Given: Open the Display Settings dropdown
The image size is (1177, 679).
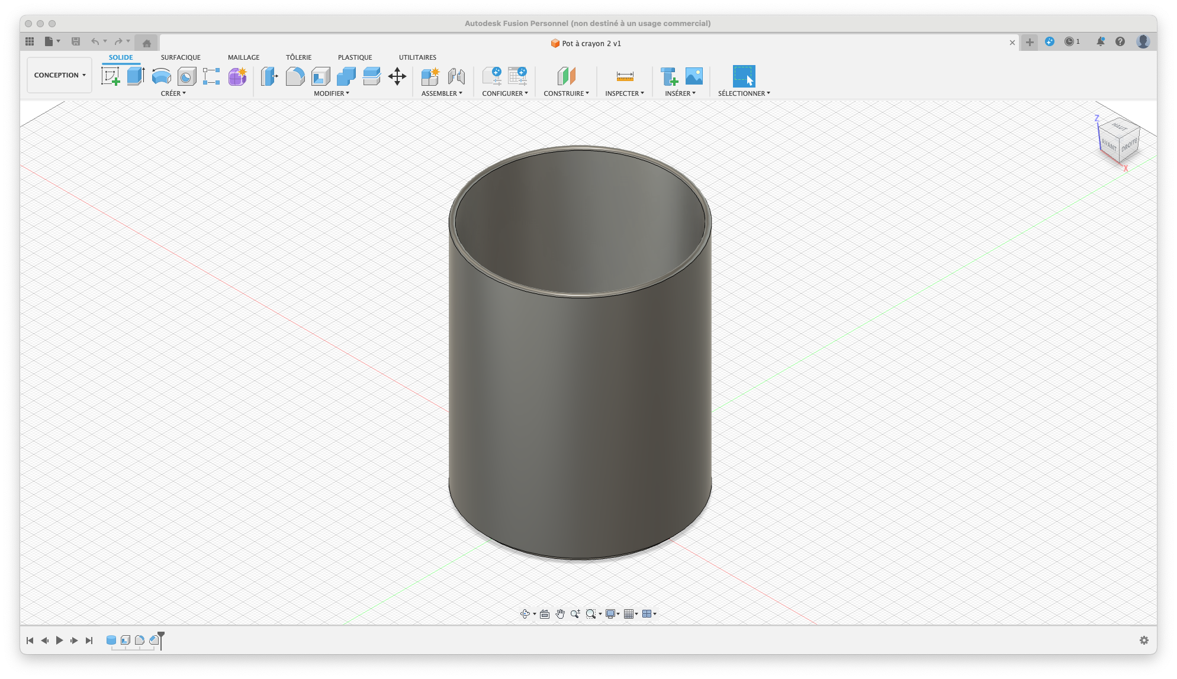Looking at the screenshot, I should (x=612, y=614).
